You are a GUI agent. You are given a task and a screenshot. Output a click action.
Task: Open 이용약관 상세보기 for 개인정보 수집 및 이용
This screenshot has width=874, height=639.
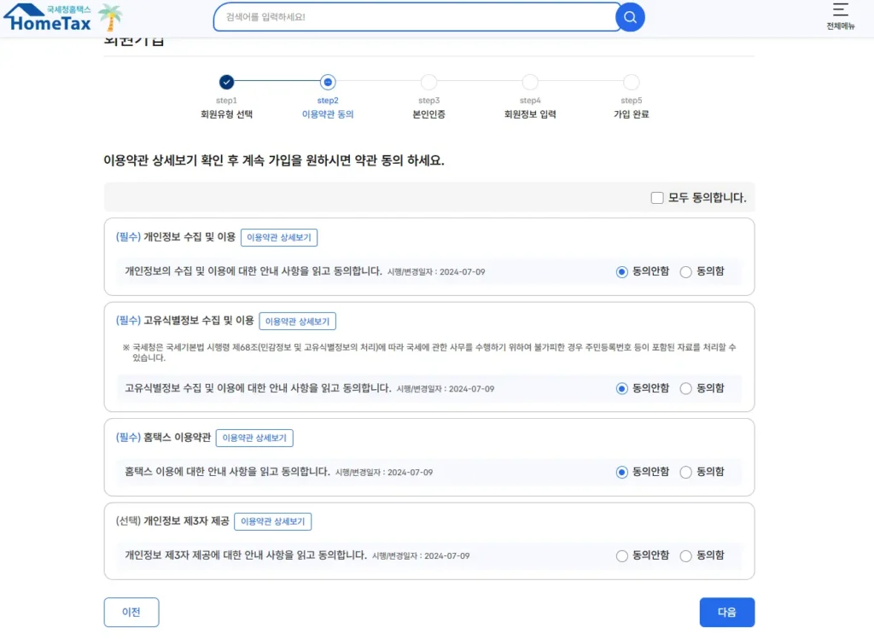(x=279, y=237)
